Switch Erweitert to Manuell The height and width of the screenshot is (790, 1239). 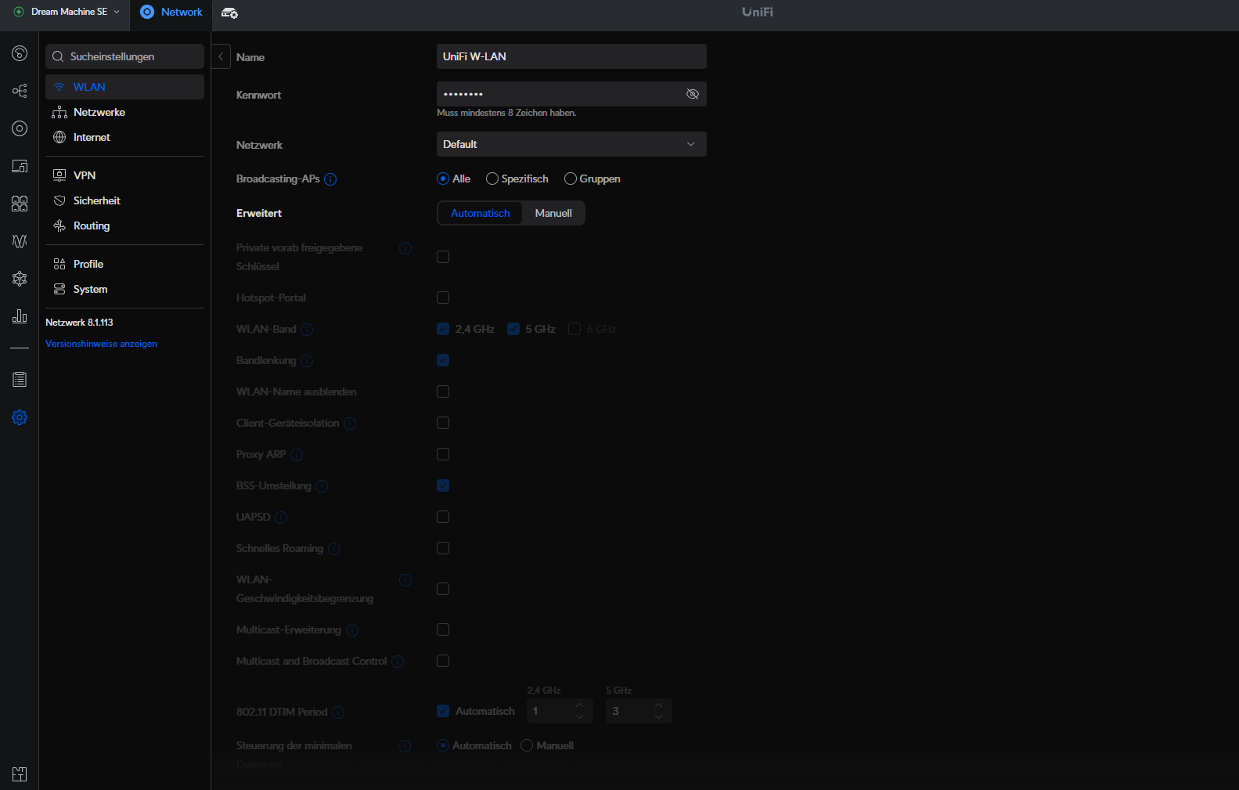point(553,213)
